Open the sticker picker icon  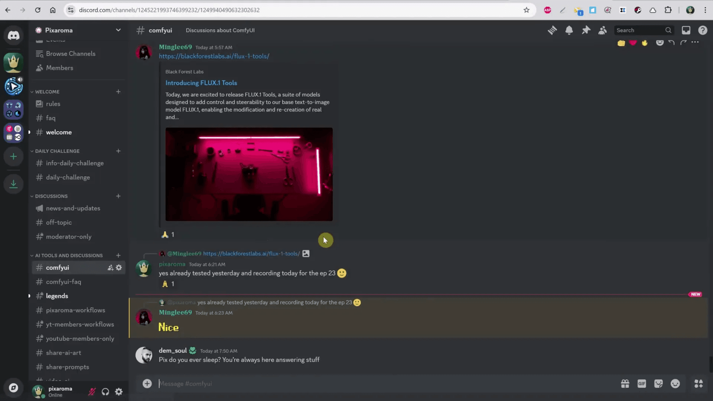[658, 384]
